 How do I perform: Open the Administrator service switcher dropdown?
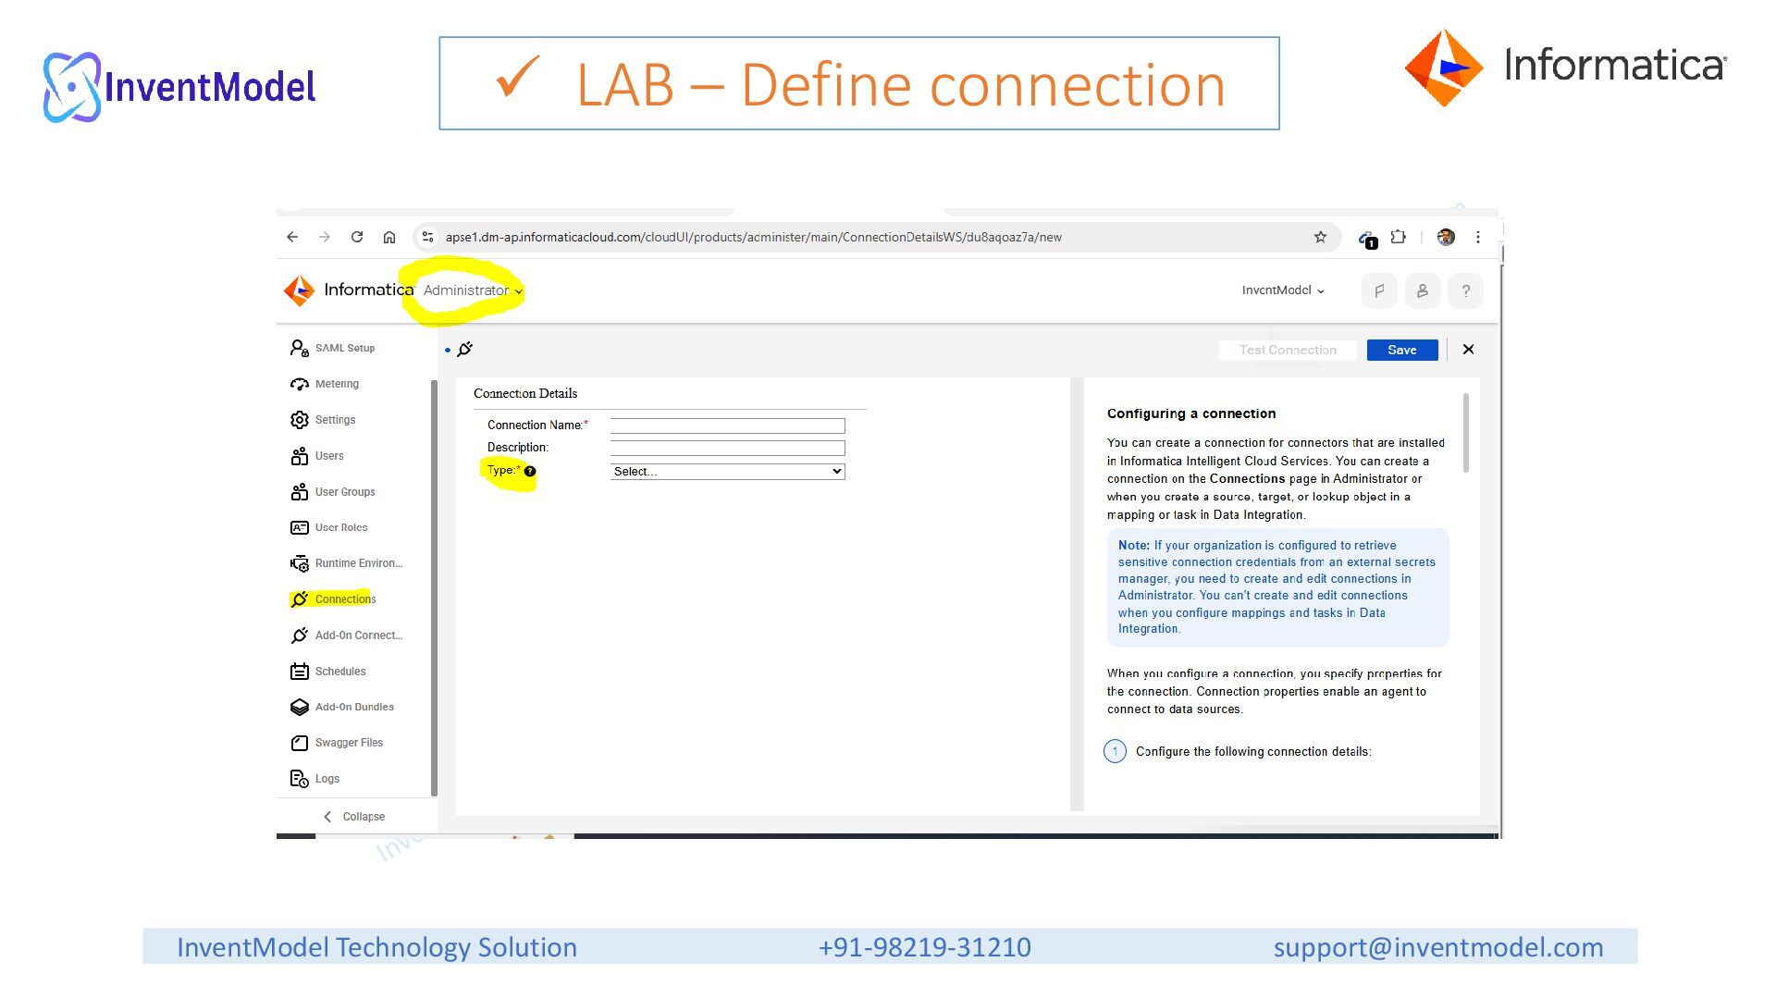click(473, 290)
